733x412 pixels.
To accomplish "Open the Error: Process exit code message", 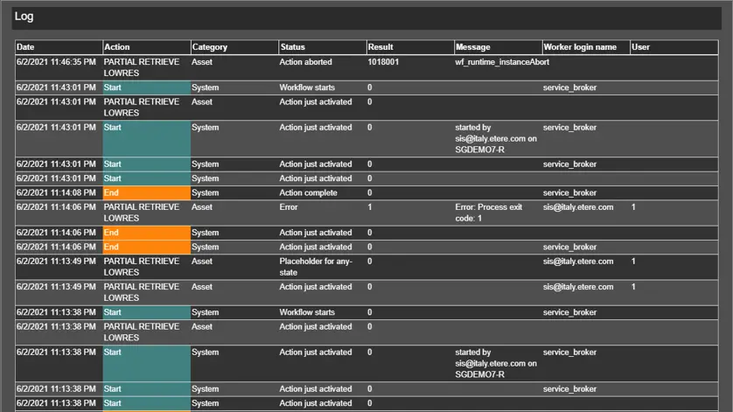I will click(x=490, y=213).
